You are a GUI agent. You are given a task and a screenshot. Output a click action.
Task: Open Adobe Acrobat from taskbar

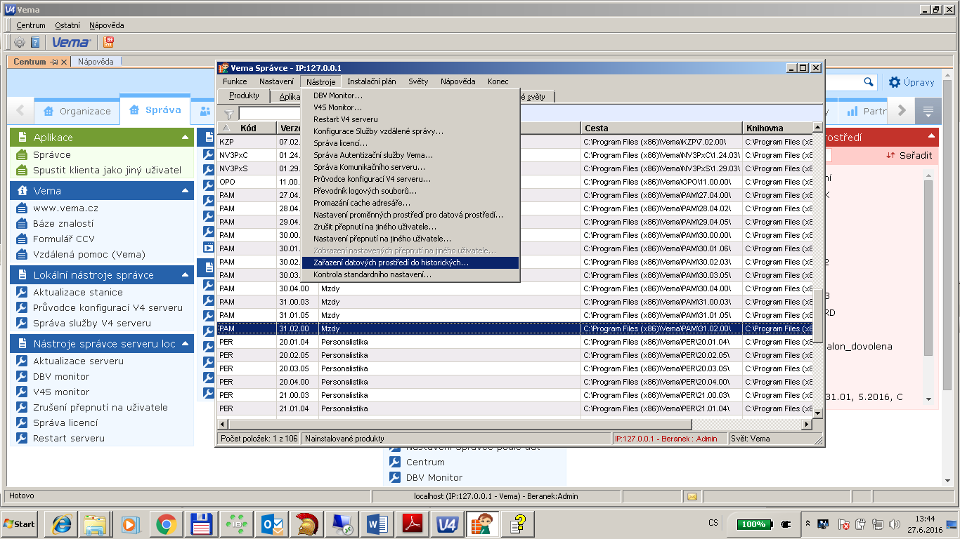(x=413, y=524)
